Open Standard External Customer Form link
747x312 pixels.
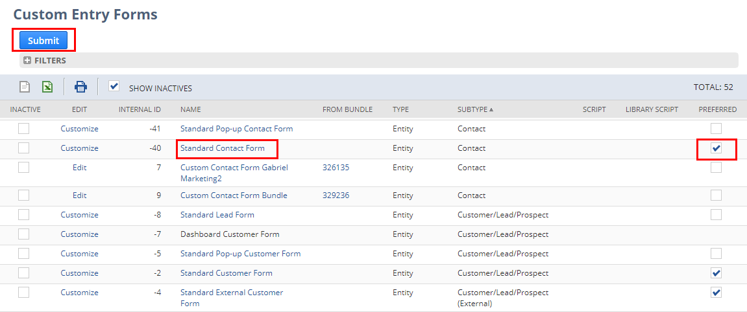232,293
